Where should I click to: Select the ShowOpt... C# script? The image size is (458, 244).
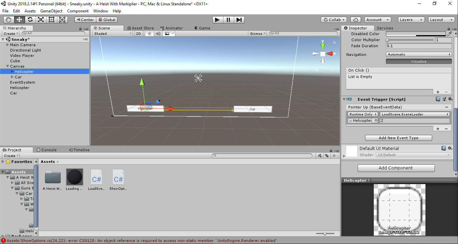(x=118, y=180)
